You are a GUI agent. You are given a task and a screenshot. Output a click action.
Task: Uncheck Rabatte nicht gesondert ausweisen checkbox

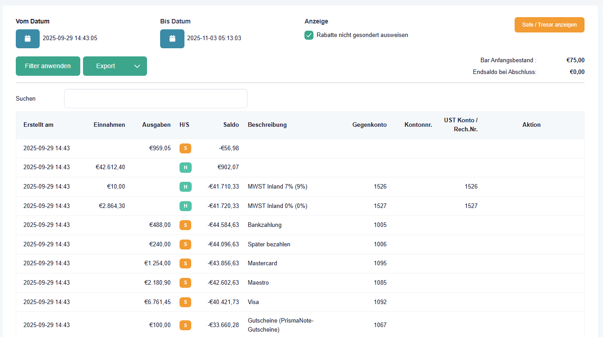[x=309, y=35]
